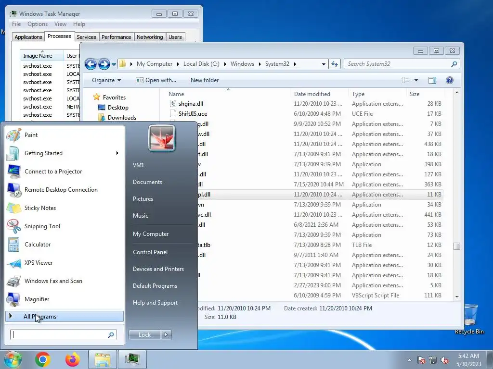Open Help and Support
Screen dimensions: 493x369
tap(155, 303)
